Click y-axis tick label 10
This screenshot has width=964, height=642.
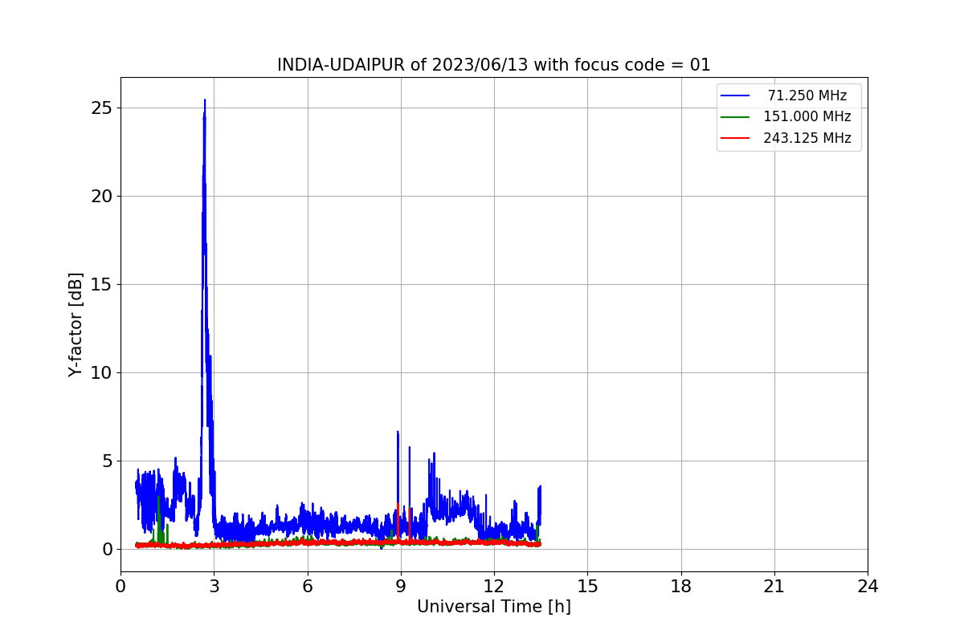[102, 372]
